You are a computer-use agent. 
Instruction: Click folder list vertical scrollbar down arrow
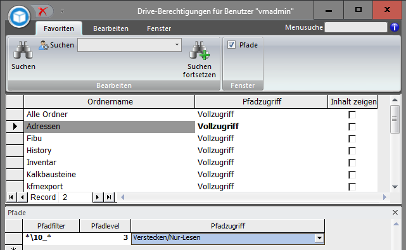(x=395, y=187)
